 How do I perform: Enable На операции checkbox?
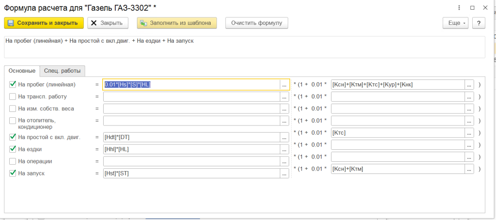tap(13, 161)
